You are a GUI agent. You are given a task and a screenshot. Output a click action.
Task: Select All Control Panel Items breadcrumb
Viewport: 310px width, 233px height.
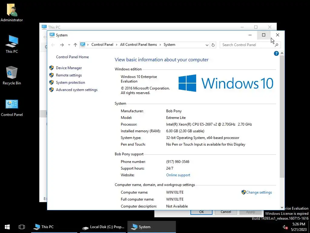[138, 45]
